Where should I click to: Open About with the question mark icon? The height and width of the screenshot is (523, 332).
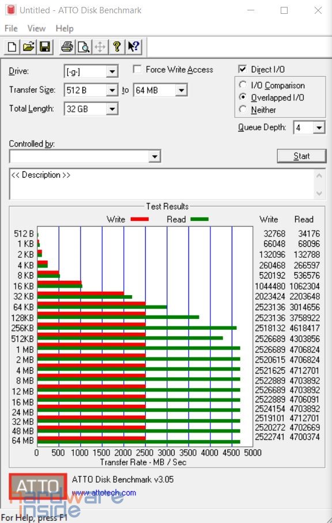pos(116,47)
